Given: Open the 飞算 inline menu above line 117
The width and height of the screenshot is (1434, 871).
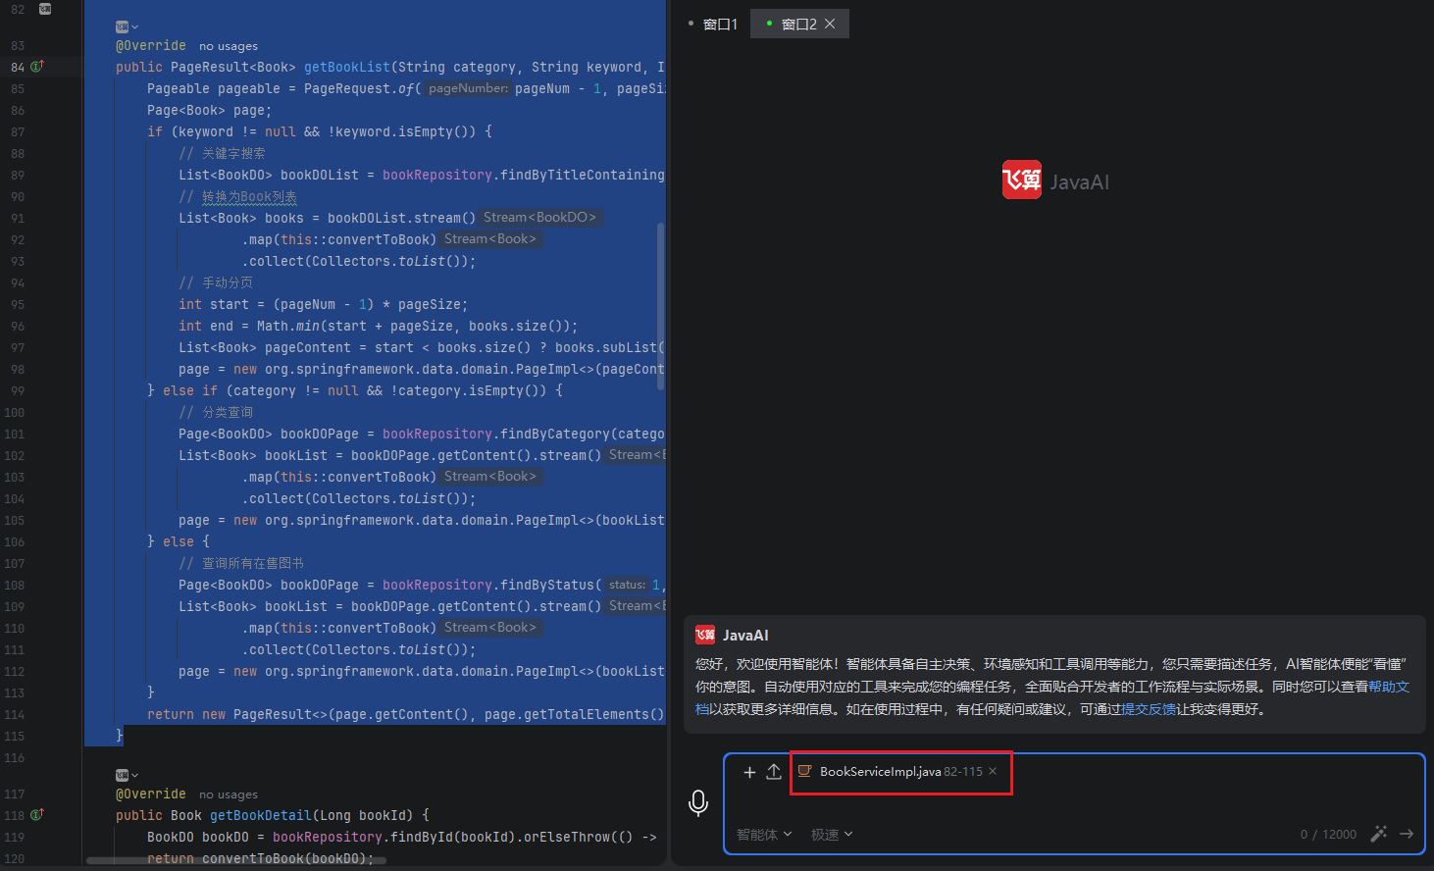Looking at the screenshot, I should tap(127, 775).
